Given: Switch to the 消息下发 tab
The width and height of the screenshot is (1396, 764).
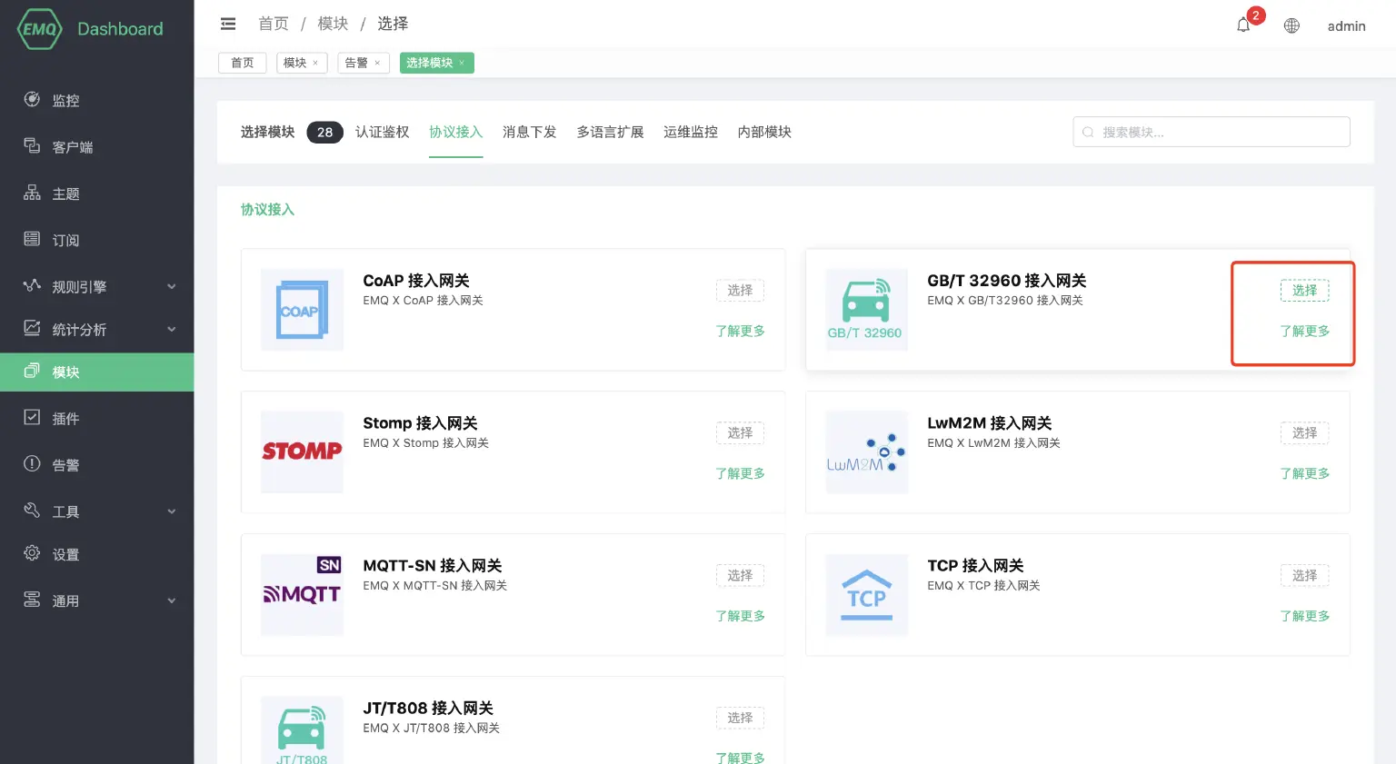Looking at the screenshot, I should pyautogui.click(x=529, y=132).
